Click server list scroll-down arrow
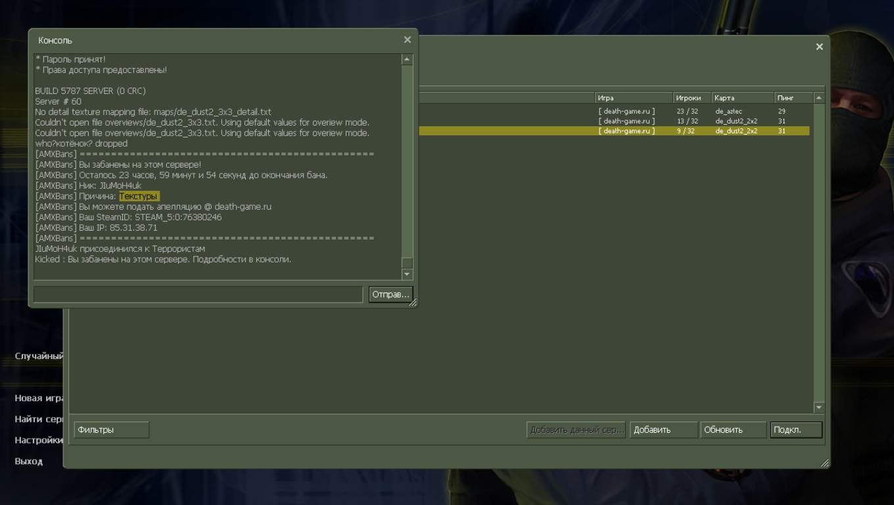This screenshot has height=505, width=894. 818,407
